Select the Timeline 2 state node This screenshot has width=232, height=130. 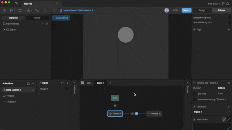[x=154, y=113]
